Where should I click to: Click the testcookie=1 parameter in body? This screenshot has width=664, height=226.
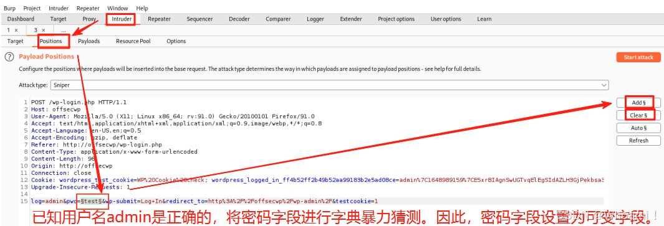[357, 202]
